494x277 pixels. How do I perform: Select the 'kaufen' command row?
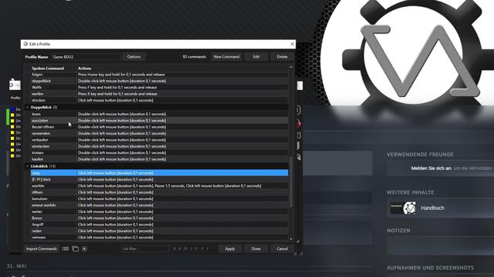160,159
